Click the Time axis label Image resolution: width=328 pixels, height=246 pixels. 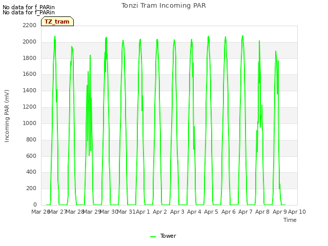point(290,220)
